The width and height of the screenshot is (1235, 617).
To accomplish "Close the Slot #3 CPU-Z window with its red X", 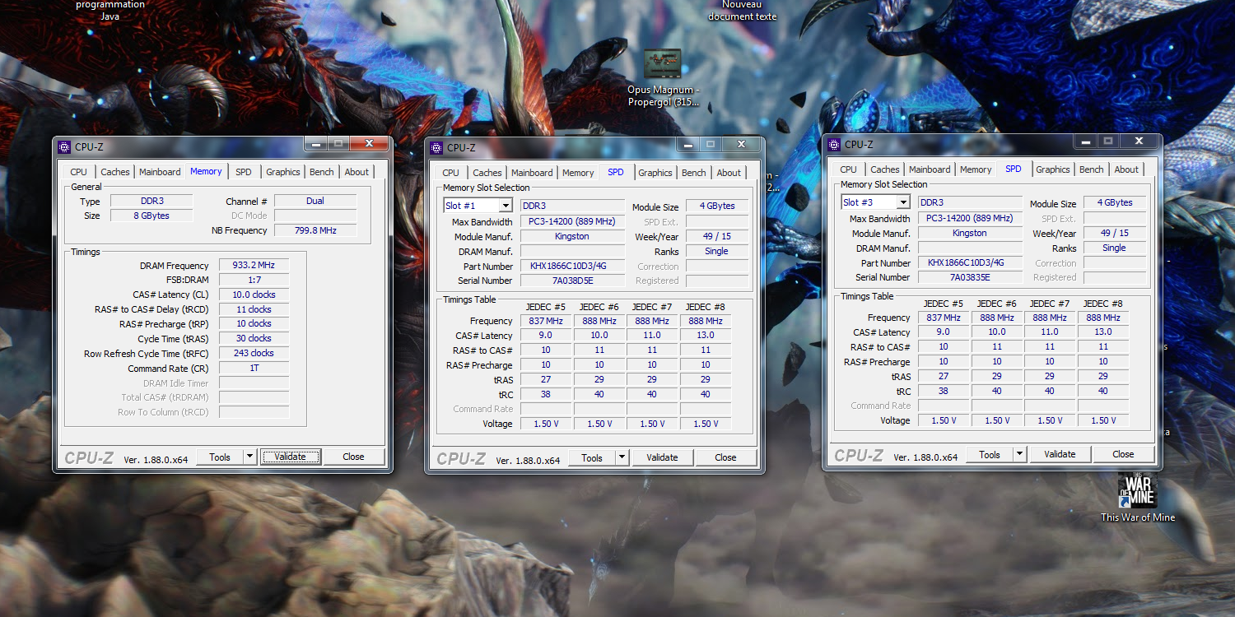I will (x=1137, y=141).
